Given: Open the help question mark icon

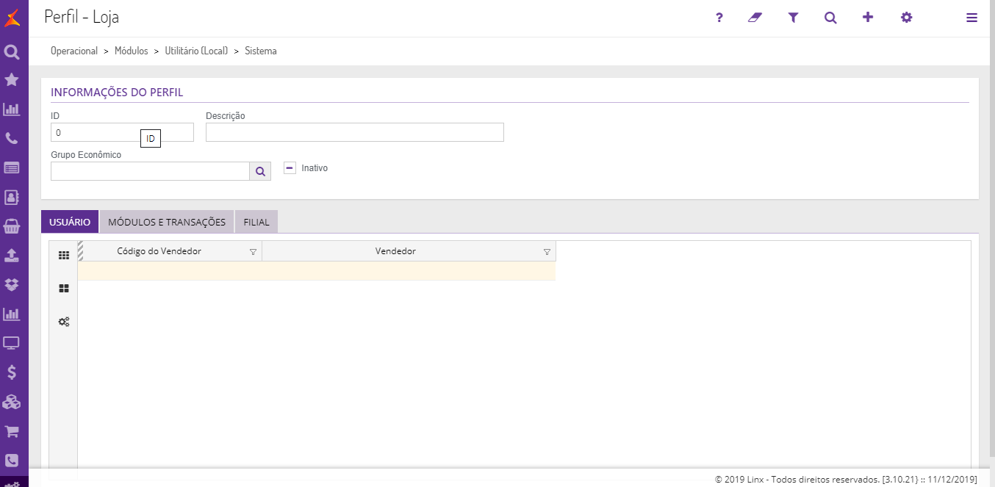Looking at the screenshot, I should point(719,18).
